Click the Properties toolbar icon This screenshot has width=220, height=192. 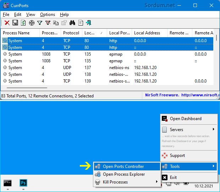(x=64, y=23)
